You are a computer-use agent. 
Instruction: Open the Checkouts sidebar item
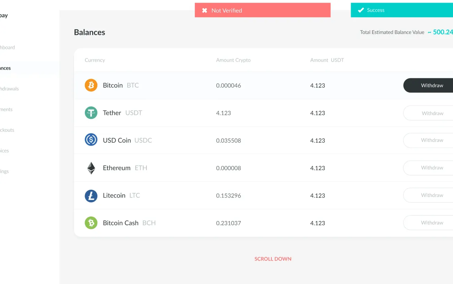click(x=7, y=130)
